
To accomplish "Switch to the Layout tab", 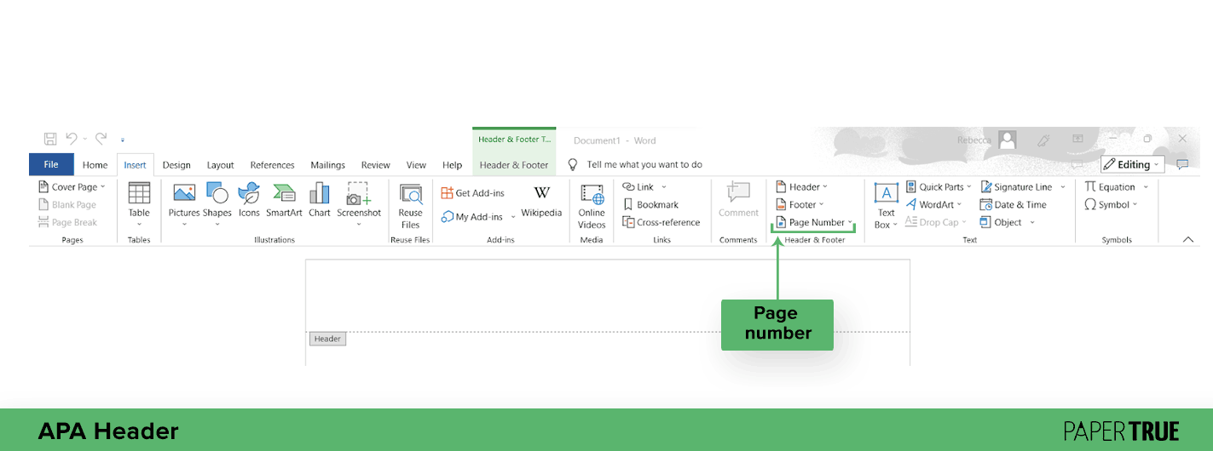I will (x=220, y=165).
